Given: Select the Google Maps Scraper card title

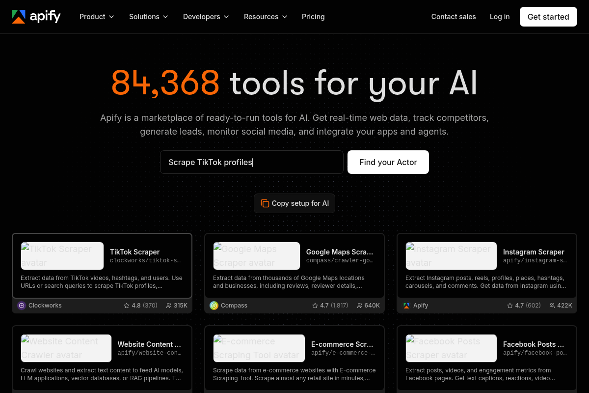Looking at the screenshot, I should (340, 252).
